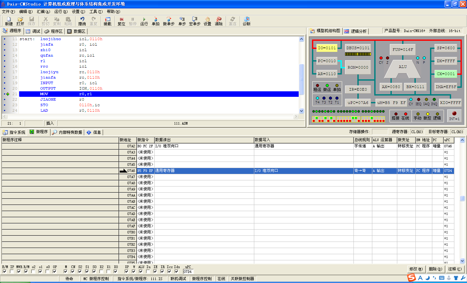Click the 注释(C) comment button
Screen dimensions: 467x283
[x=455, y=269]
